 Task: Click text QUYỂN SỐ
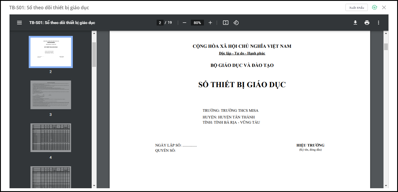[165, 150]
